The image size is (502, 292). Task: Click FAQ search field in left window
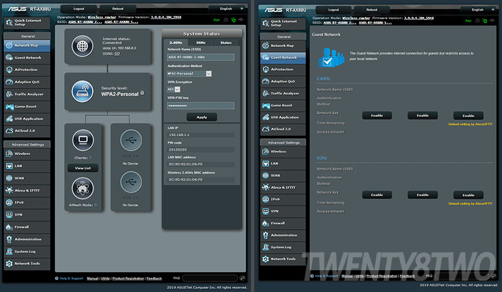point(210,278)
